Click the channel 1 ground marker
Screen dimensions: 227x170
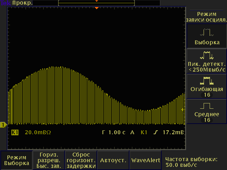tap(3, 125)
